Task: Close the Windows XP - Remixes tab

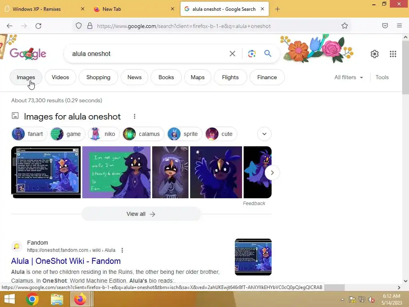Action: (x=82, y=9)
